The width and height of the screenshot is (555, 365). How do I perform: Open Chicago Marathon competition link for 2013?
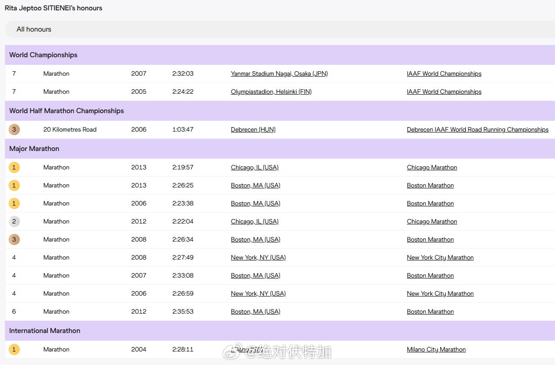coord(432,168)
